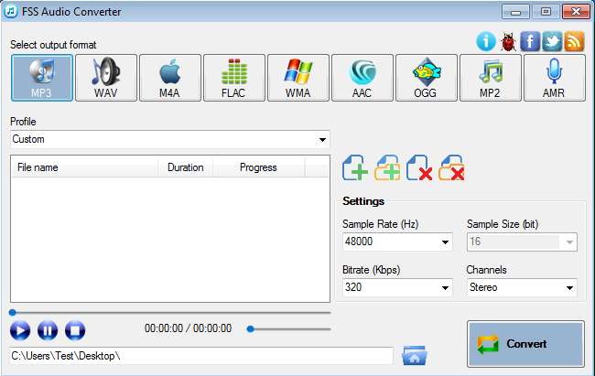Screen dimensions: 595x376
Task: Choose M4A output format
Action: pyautogui.click(x=170, y=78)
